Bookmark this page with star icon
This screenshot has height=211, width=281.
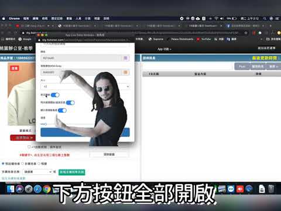click(x=246, y=33)
